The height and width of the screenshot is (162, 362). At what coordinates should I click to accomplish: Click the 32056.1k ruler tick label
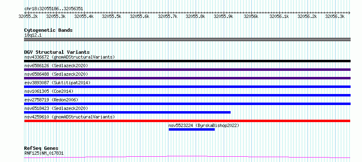279,16
